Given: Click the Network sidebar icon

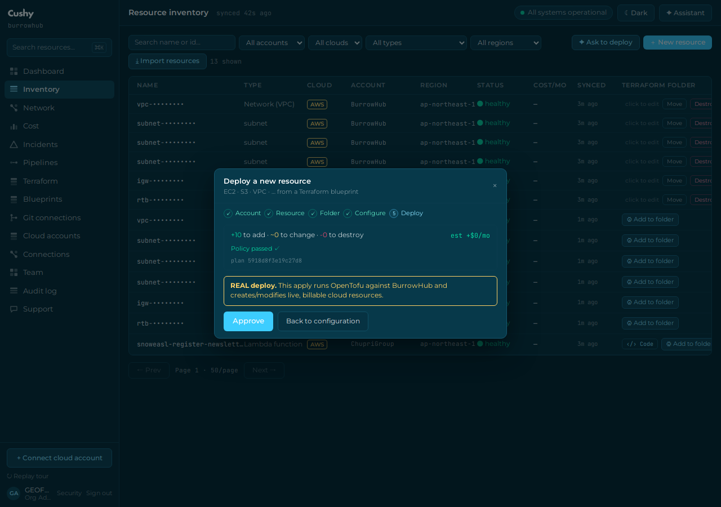Looking at the screenshot, I should tap(14, 108).
